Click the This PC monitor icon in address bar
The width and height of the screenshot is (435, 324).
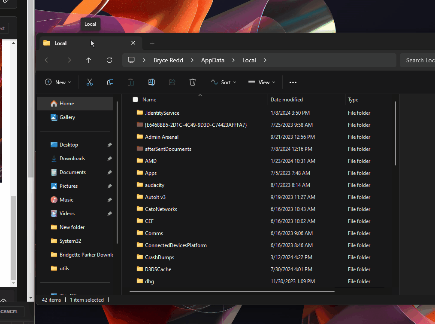131,60
